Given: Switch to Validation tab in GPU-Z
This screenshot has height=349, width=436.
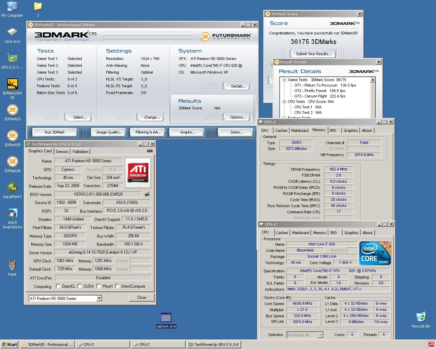Looking at the screenshot, I should coord(80,152).
